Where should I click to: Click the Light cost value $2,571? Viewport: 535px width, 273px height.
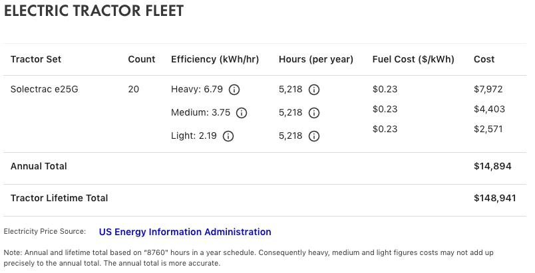489,129
